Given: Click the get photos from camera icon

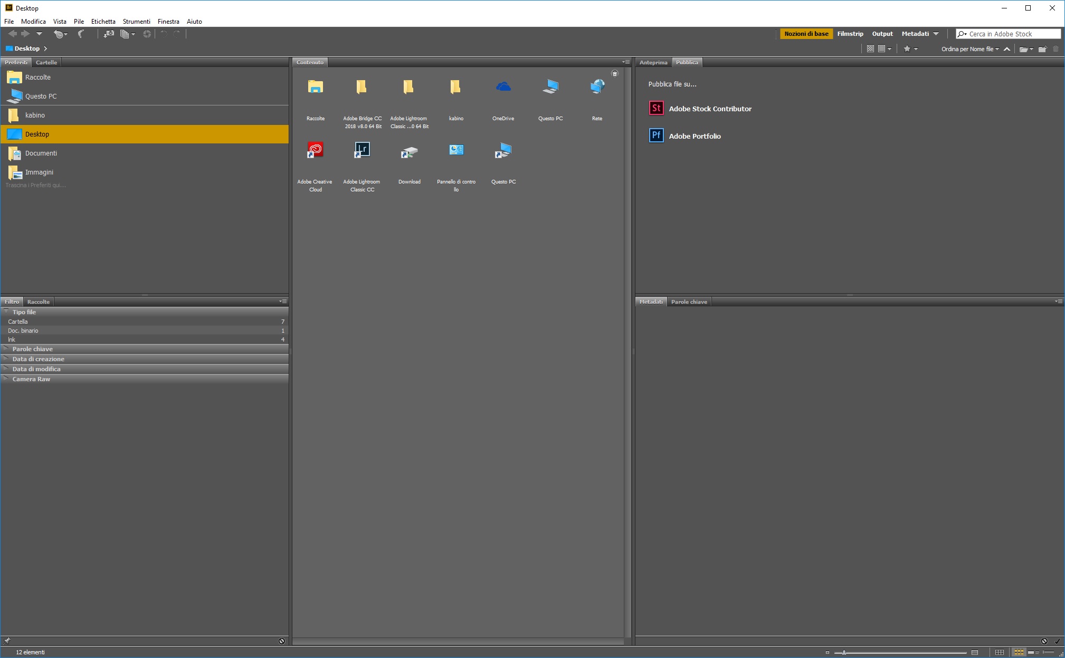Looking at the screenshot, I should point(109,34).
